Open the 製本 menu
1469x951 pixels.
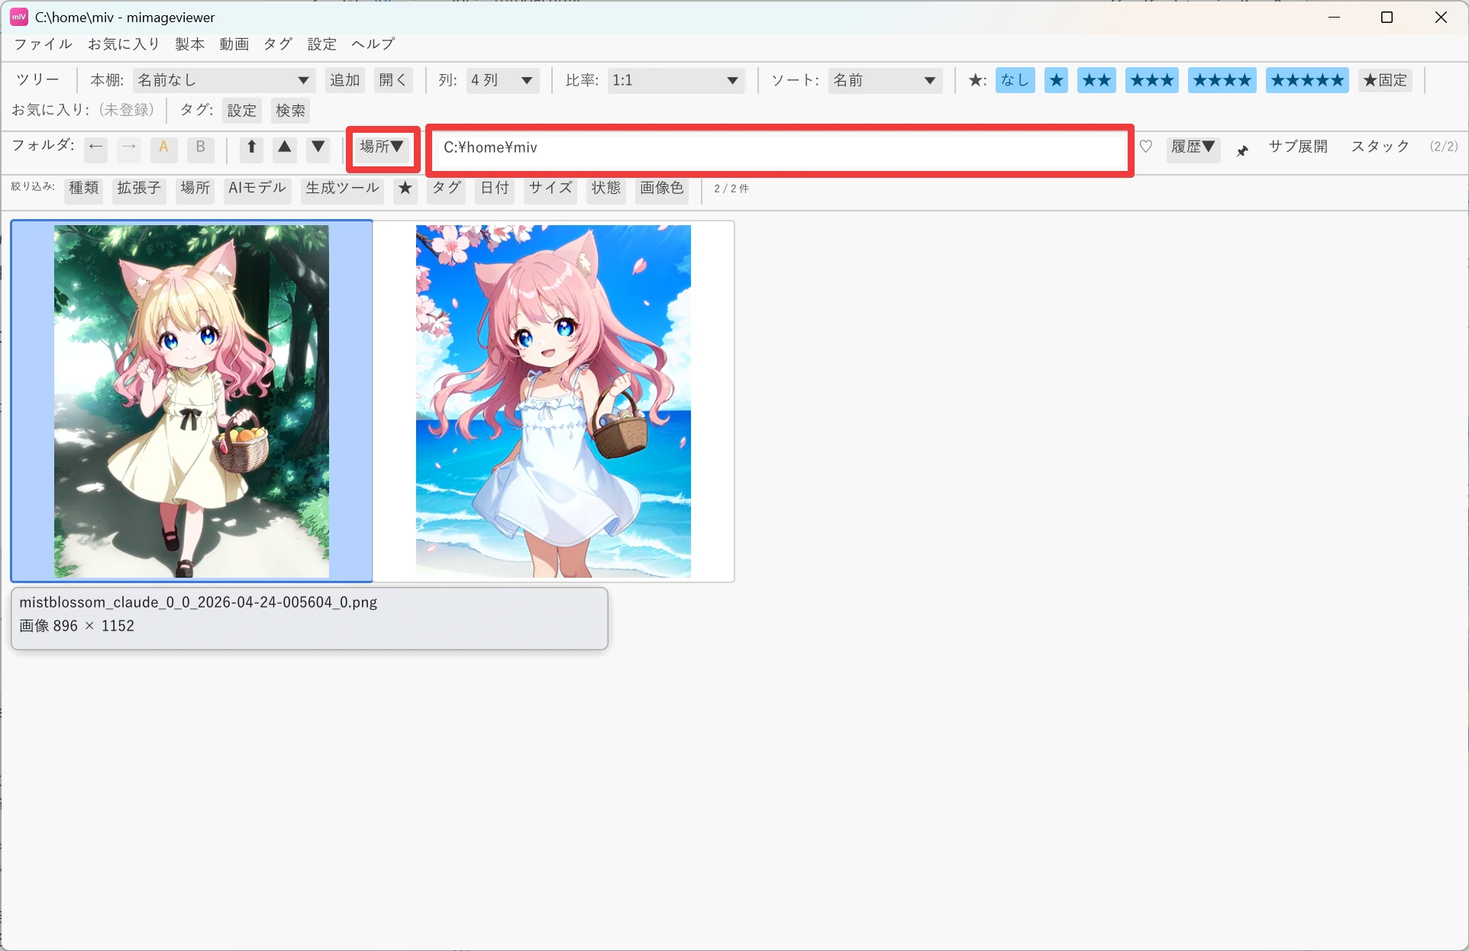tap(190, 44)
